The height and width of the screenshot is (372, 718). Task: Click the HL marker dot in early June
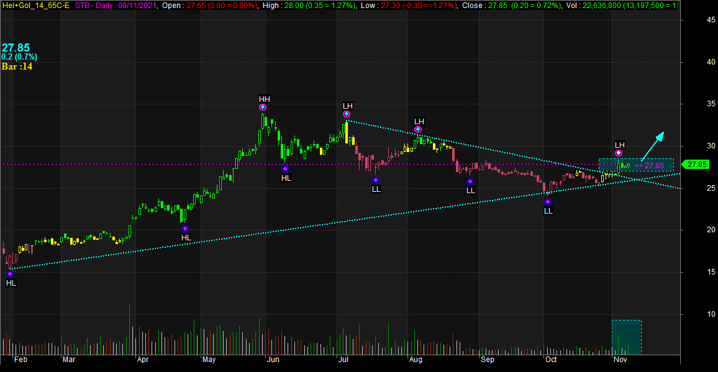pyautogui.click(x=285, y=169)
